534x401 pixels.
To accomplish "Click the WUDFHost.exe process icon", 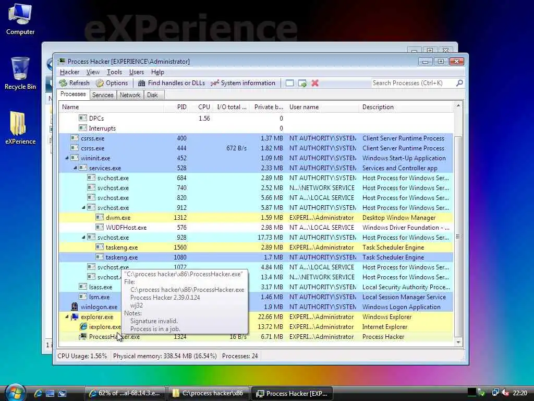I will (x=100, y=227).
